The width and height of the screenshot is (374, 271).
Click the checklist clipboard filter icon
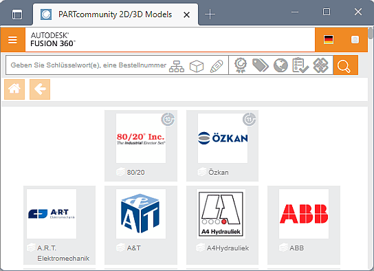coord(300,65)
